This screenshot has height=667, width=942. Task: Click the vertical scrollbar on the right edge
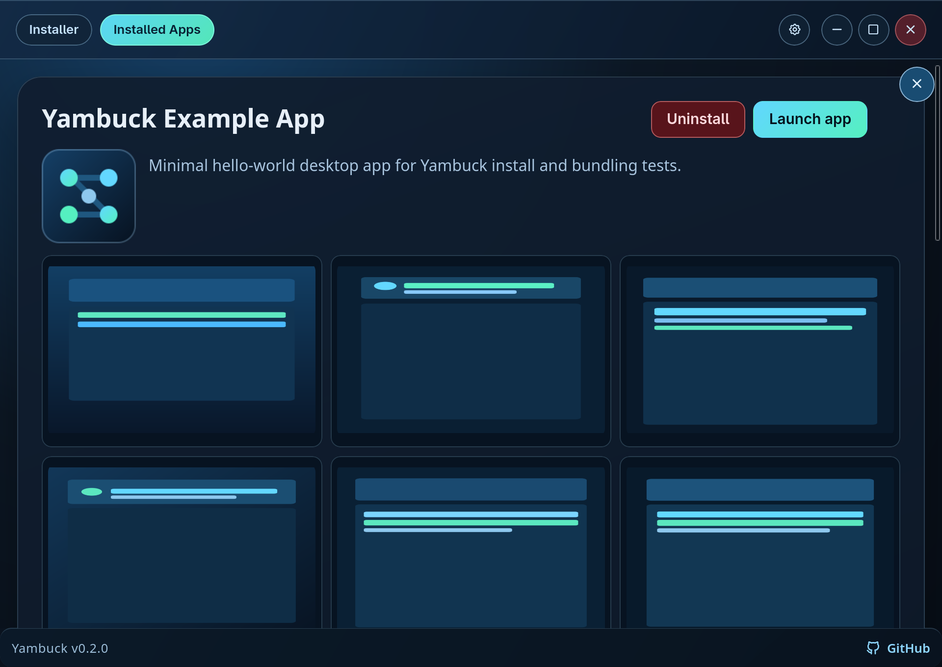tap(937, 153)
